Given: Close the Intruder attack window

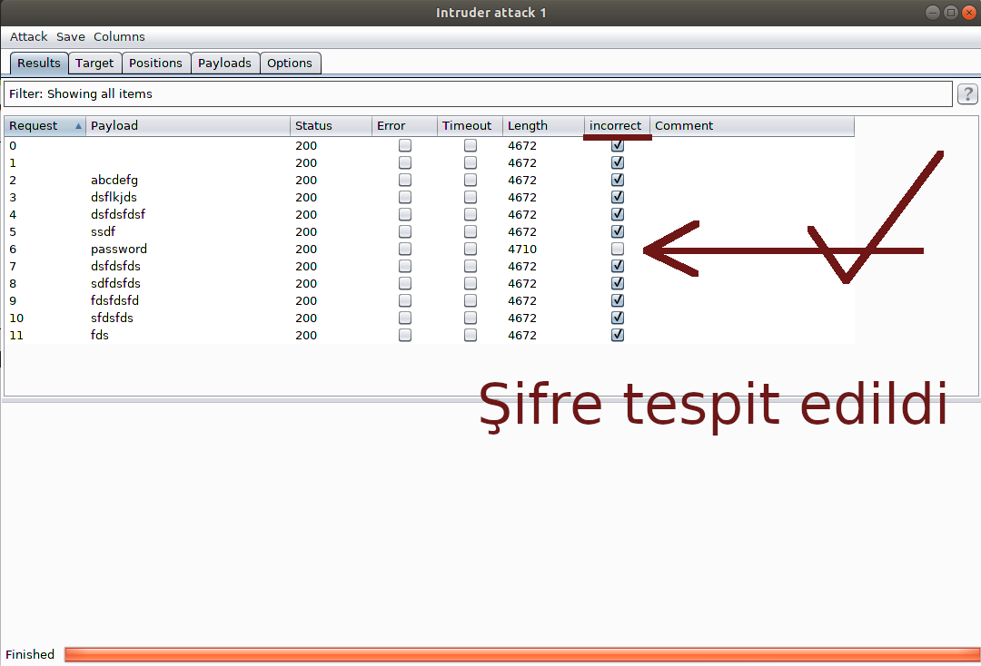Looking at the screenshot, I should 967,12.
